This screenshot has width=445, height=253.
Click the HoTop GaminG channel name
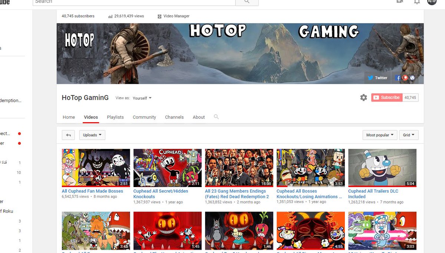85,98
